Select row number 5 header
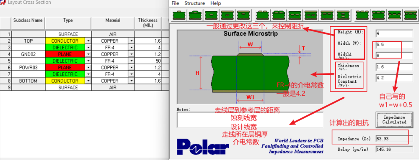The height and width of the screenshot is (160, 419). (5, 61)
